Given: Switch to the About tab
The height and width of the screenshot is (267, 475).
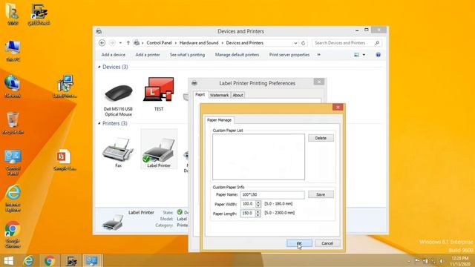Looking at the screenshot, I should point(237,95).
